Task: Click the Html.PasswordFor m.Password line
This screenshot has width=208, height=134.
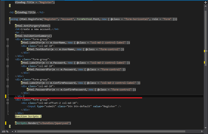Action: pos(76,69)
